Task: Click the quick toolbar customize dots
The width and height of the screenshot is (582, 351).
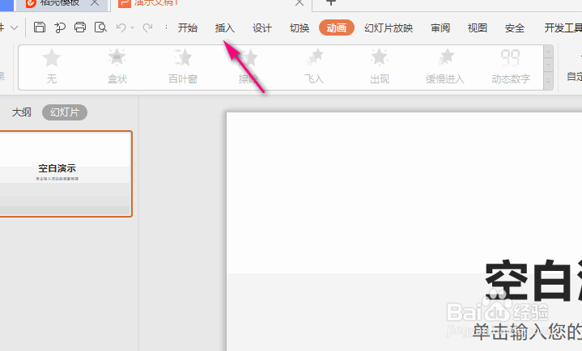Action: 166,27
